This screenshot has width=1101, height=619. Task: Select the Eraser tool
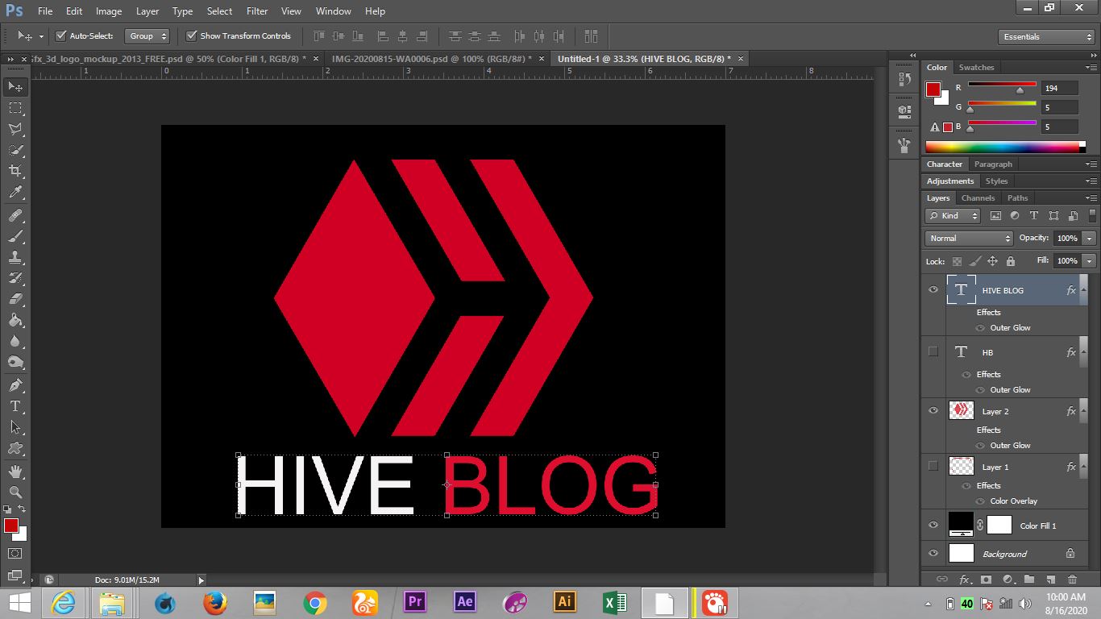coord(15,299)
